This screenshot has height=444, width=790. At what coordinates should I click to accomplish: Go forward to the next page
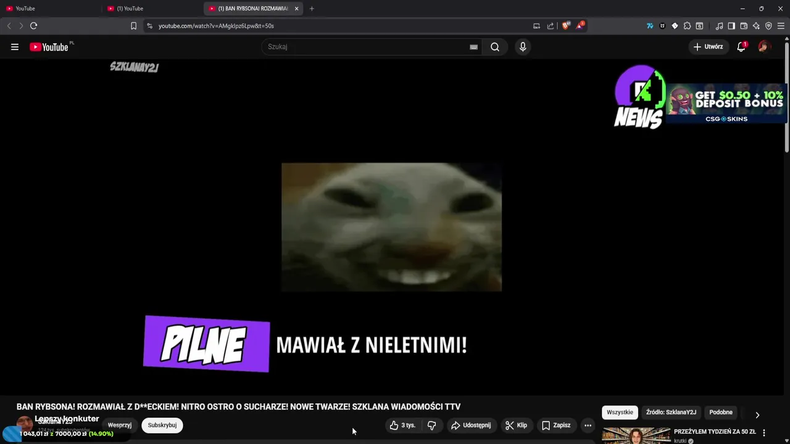click(21, 26)
